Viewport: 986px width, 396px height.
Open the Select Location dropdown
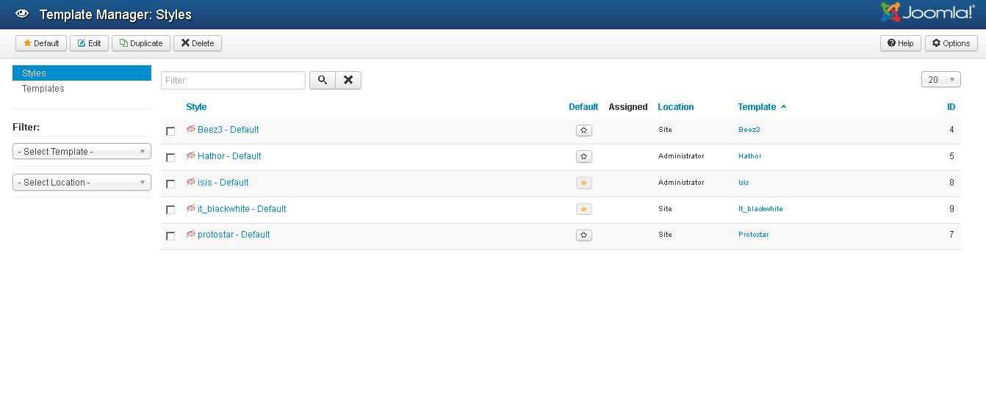[82, 183]
